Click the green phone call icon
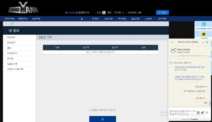212x122 pixels. 204,24
